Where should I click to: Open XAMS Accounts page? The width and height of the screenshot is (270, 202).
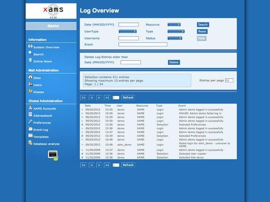coord(45,109)
